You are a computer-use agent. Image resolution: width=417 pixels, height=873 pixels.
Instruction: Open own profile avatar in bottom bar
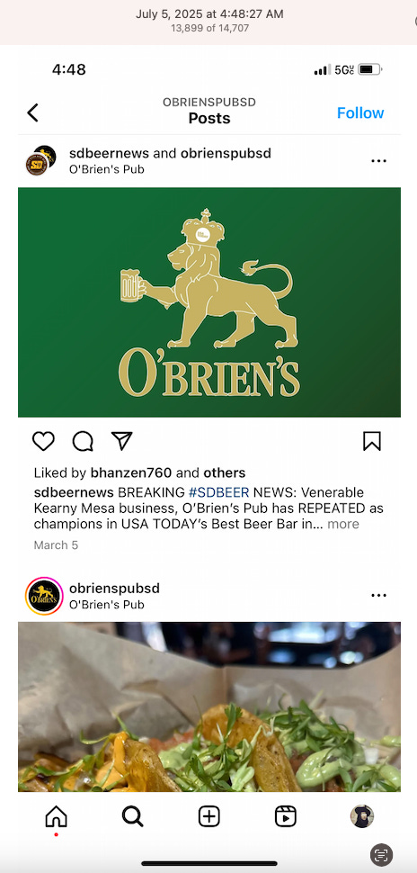click(x=362, y=816)
